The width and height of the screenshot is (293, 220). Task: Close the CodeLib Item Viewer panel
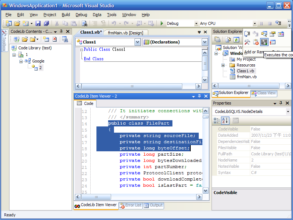pyautogui.click(x=206, y=96)
